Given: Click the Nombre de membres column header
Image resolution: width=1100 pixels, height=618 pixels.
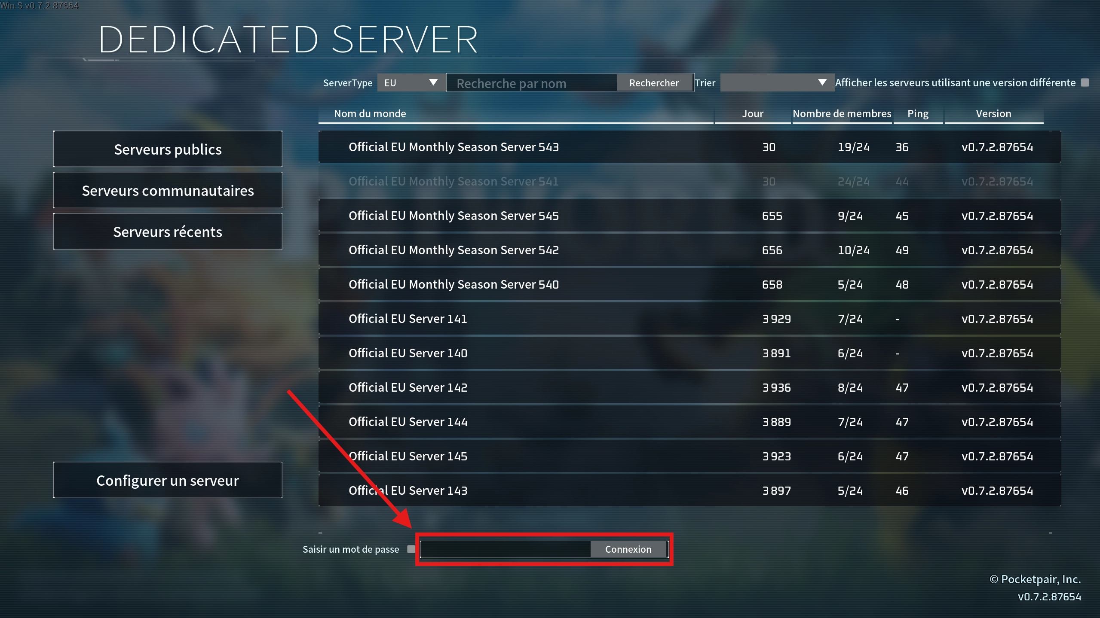Looking at the screenshot, I should 842,113.
